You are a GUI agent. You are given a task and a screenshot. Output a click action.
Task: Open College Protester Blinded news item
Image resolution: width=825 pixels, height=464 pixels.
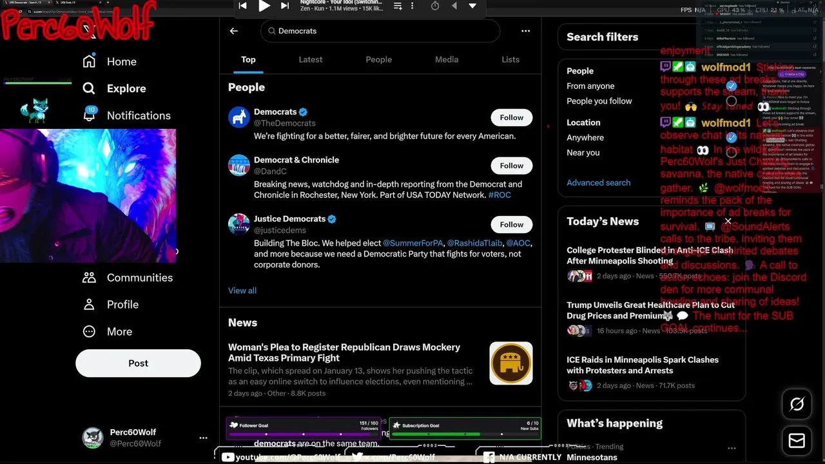[x=650, y=255]
